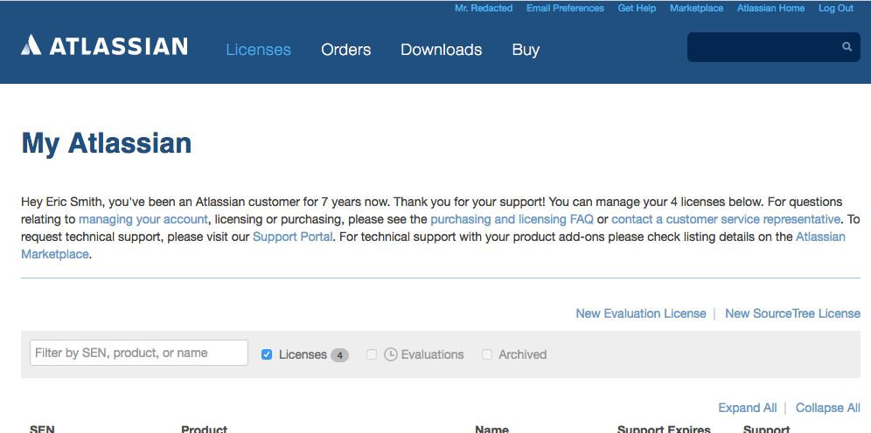Open purchasing and licensing FAQ
The height and width of the screenshot is (433, 871).
pyautogui.click(x=512, y=219)
